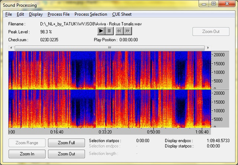Click the 0:50:00 time marker
The height and width of the screenshot is (165, 238).
coord(154,132)
